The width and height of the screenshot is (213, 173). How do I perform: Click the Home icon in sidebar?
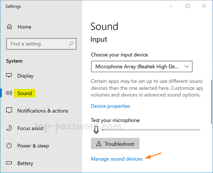(x=9, y=27)
